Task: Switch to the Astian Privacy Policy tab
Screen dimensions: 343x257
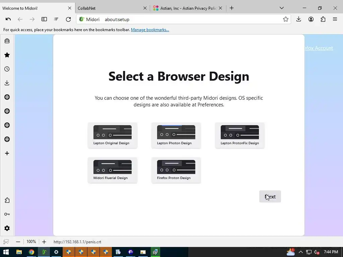Action: click(188, 8)
